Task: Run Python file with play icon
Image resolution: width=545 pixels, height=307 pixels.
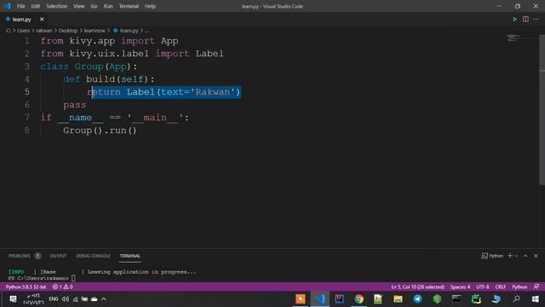Action: click(514, 20)
